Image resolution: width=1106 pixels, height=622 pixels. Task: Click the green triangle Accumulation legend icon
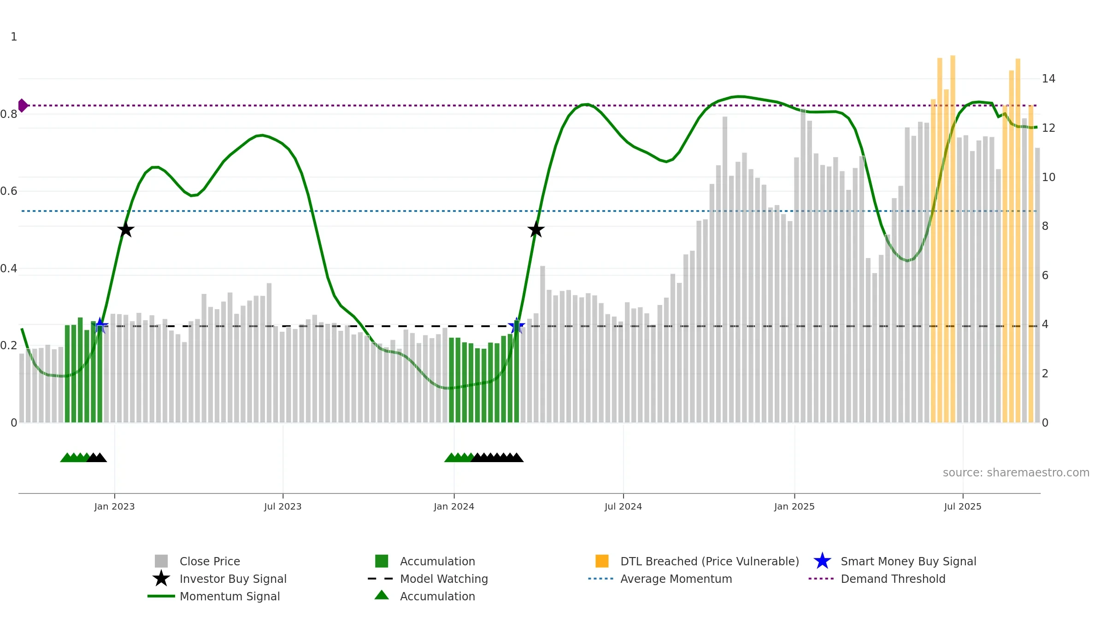(x=382, y=595)
